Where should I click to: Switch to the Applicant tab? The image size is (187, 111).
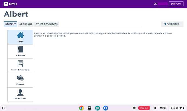[x=26, y=24]
